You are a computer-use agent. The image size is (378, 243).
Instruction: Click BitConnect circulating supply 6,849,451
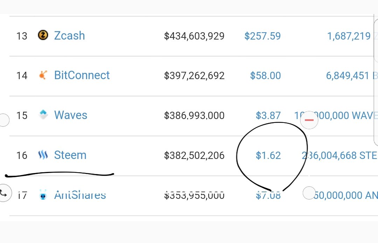pyautogui.click(x=348, y=76)
